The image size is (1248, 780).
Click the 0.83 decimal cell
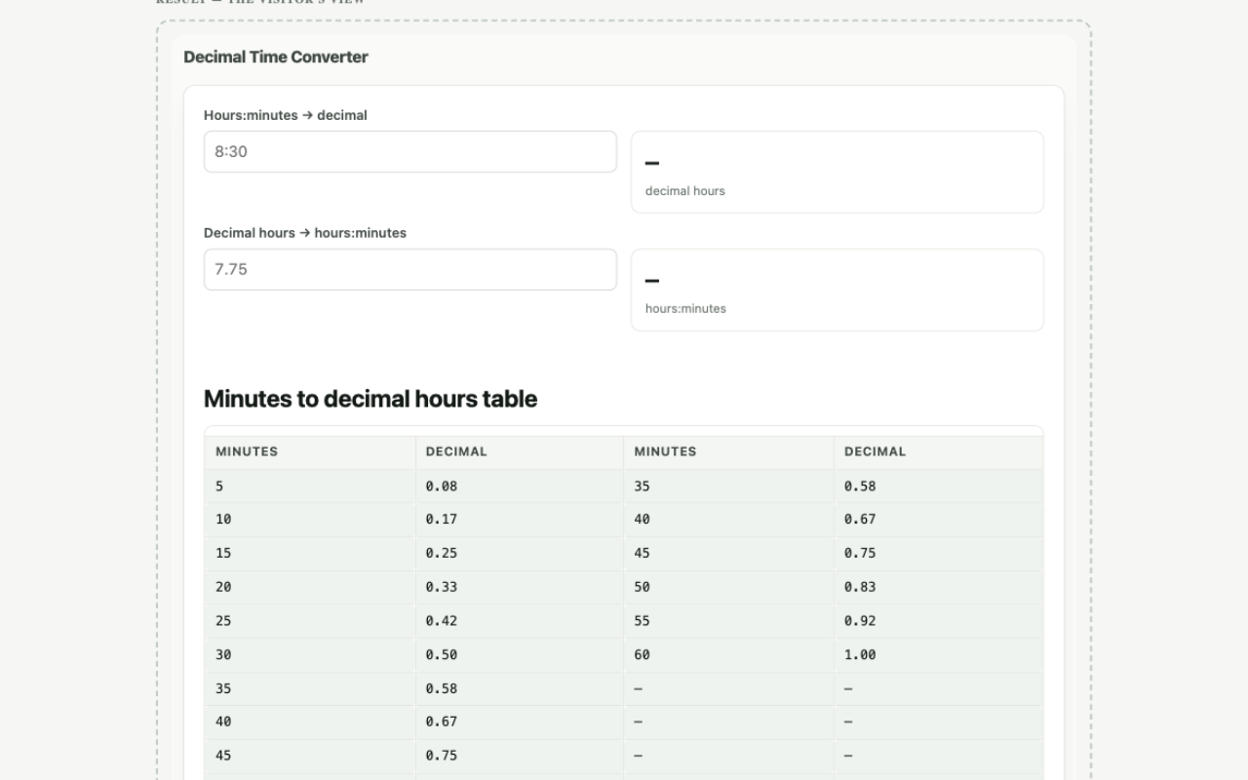pos(938,587)
